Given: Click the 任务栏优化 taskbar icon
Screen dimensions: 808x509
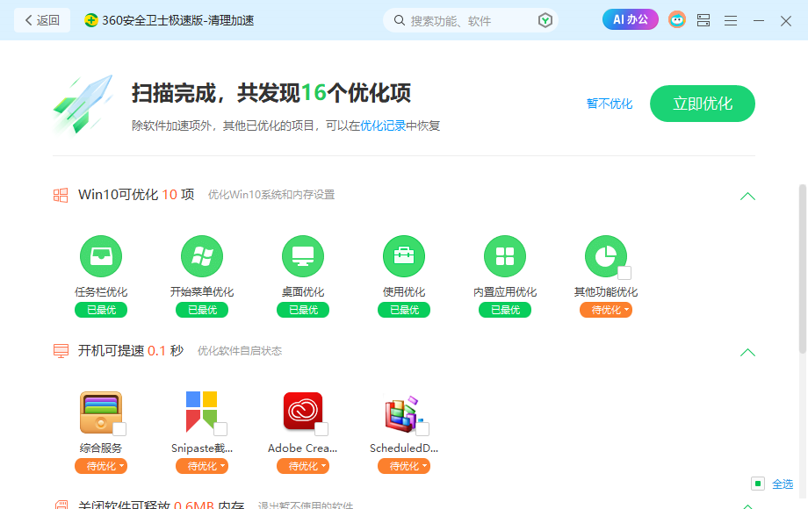Looking at the screenshot, I should [101, 256].
